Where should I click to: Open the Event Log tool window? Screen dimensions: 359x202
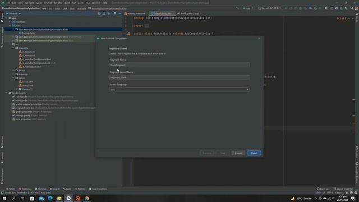click(323, 189)
